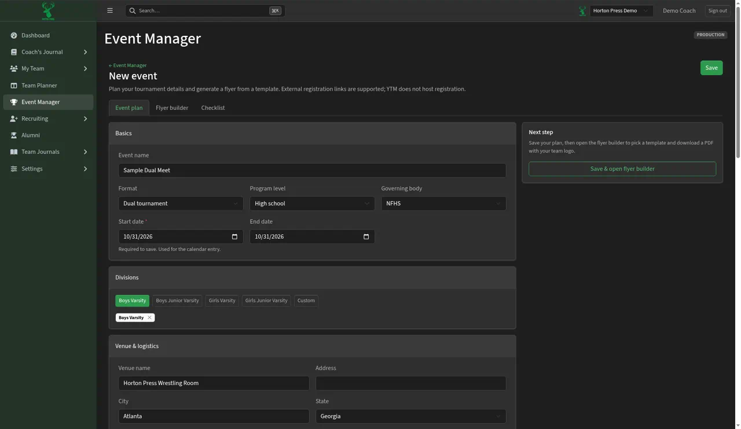The height and width of the screenshot is (429, 741).
Task: Select the Custom division chip
Action: pos(306,301)
